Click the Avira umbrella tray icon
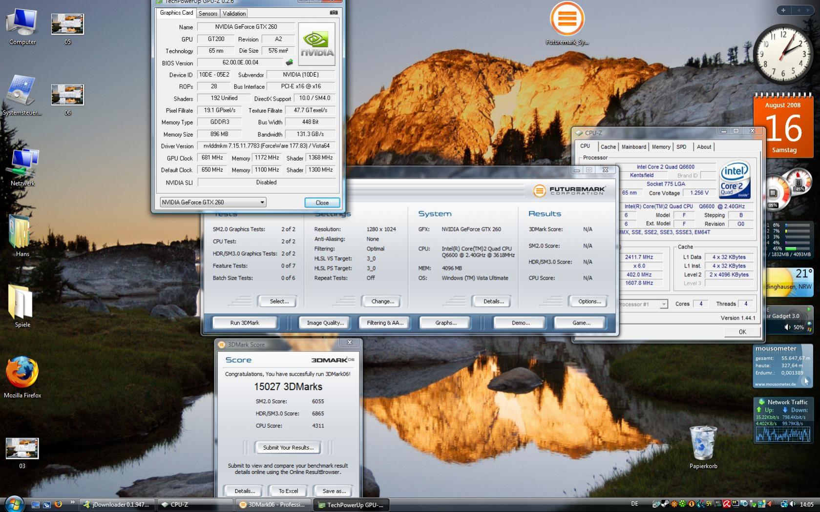 coord(727,504)
